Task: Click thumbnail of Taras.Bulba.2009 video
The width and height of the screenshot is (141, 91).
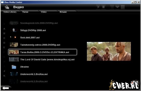Action: 14,52
